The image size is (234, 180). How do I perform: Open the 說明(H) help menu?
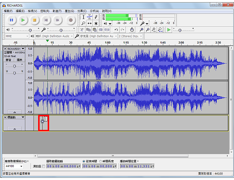tap(107, 11)
